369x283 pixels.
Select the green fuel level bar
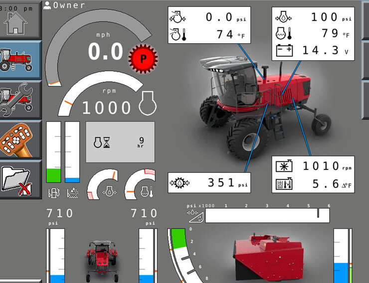pyautogui.click(x=53, y=175)
